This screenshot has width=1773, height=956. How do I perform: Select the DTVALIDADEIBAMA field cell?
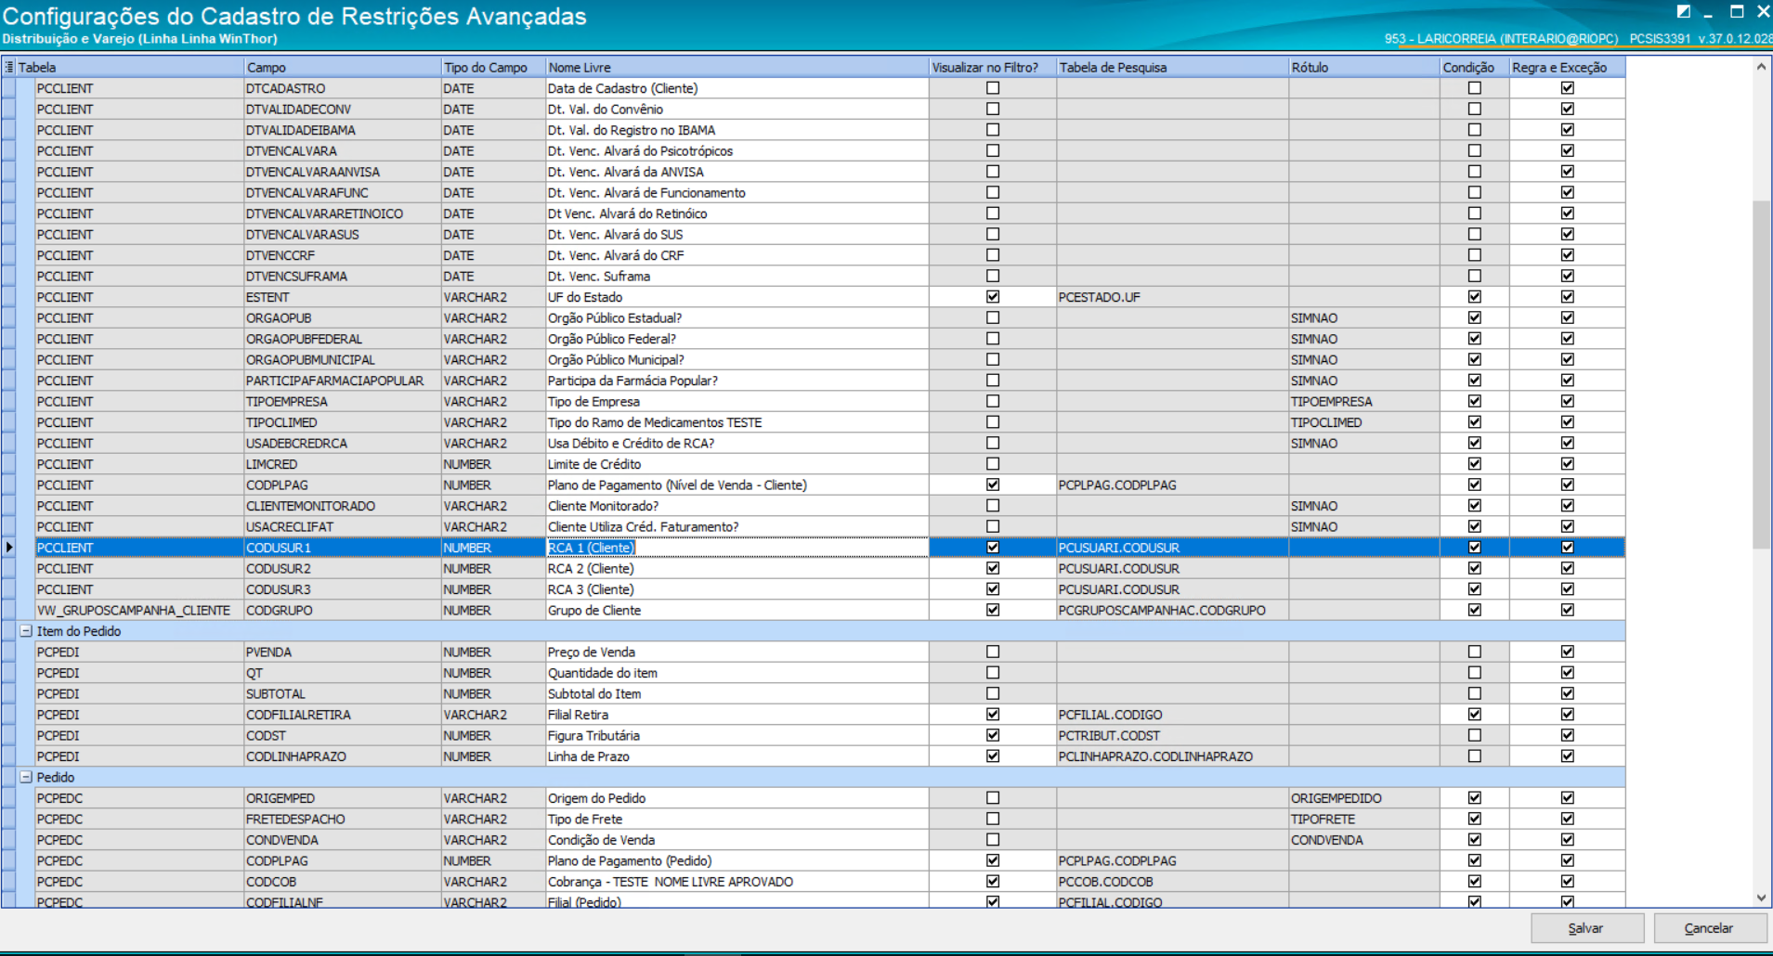(343, 130)
